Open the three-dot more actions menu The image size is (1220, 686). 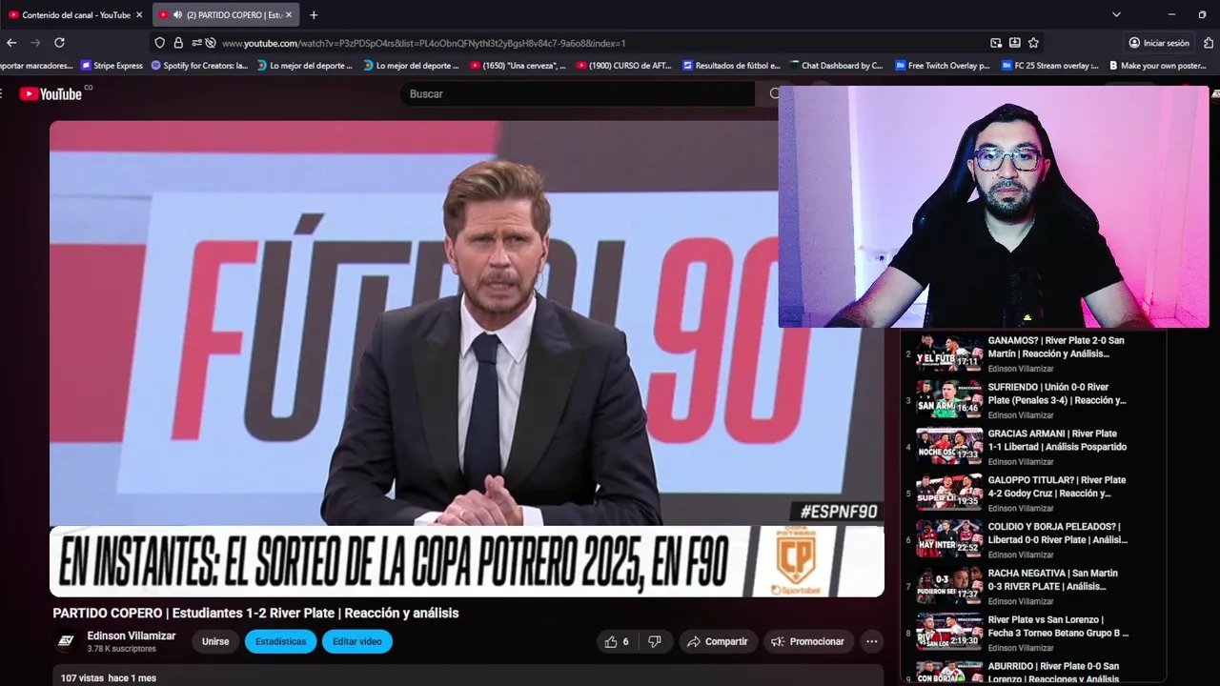coord(871,641)
